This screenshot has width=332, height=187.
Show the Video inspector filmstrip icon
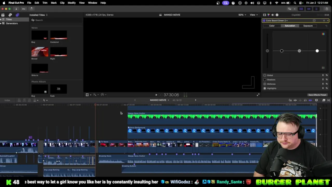click(x=264, y=15)
